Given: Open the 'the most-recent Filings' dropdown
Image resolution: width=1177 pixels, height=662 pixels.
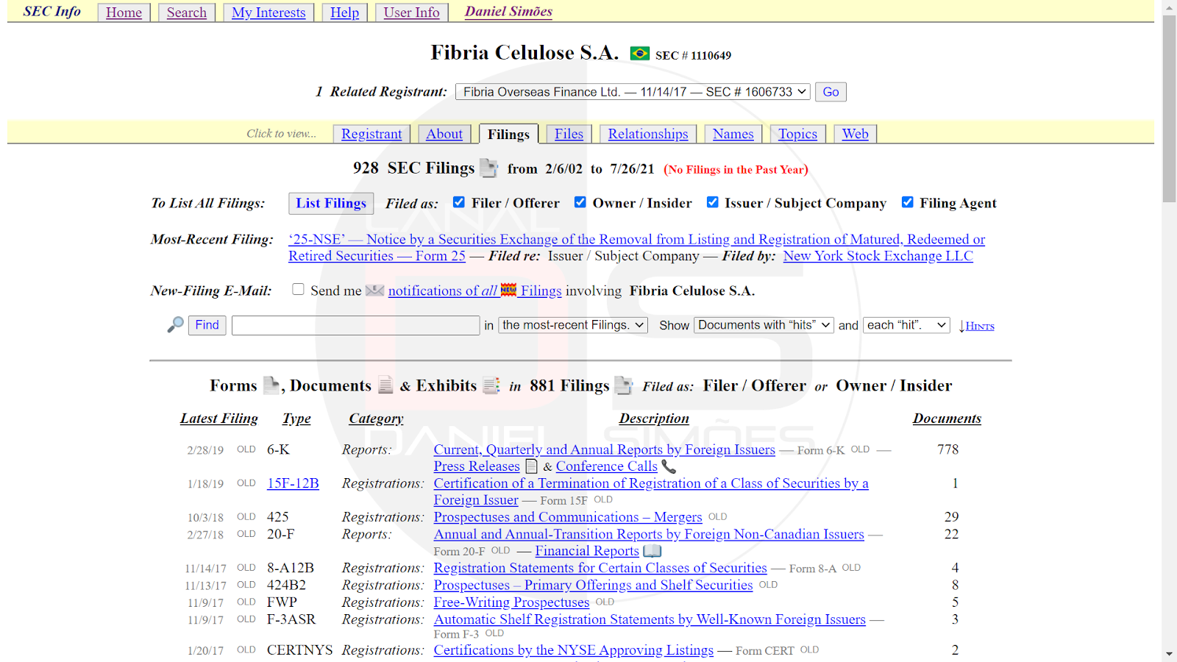Looking at the screenshot, I should click(573, 325).
